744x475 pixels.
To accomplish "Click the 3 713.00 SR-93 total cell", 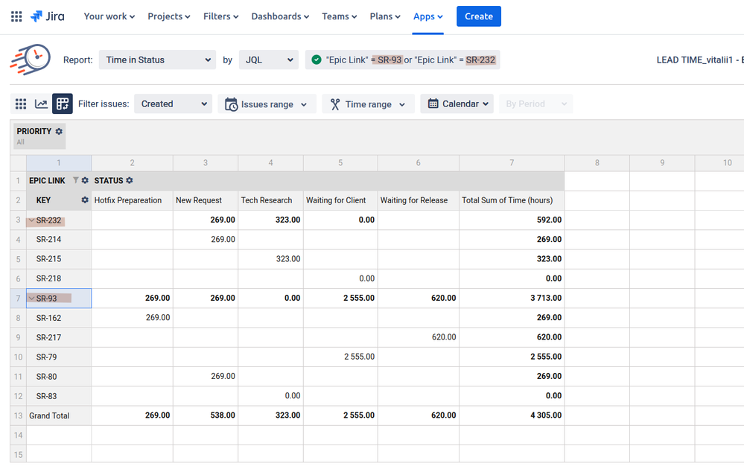I will pos(512,298).
